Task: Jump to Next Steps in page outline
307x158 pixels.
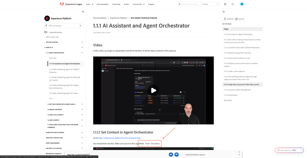Action: pyautogui.click(x=228, y=100)
